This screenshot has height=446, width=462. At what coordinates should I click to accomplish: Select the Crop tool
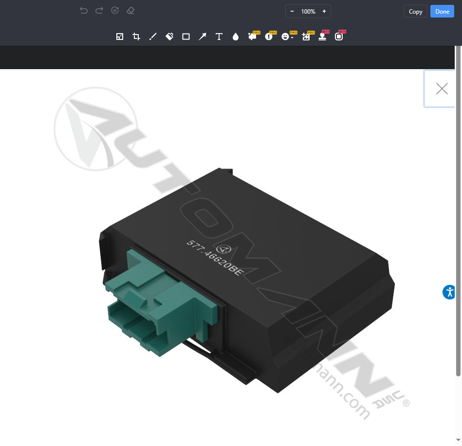pos(136,37)
